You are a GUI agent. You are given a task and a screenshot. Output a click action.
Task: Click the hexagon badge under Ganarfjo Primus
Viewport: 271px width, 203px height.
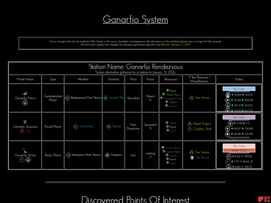tap(25, 103)
